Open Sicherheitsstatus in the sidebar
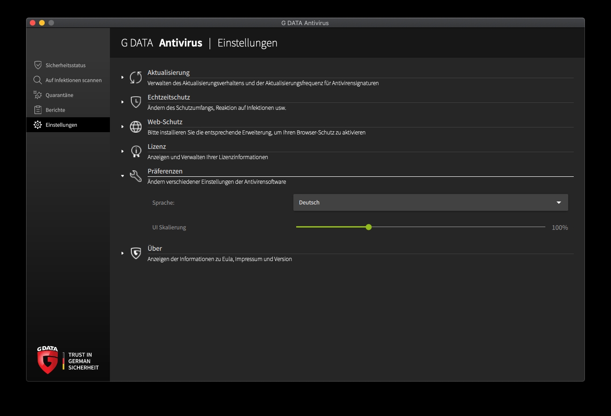The height and width of the screenshot is (416, 611). pos(68,65)
